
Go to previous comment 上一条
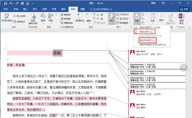tap(98, 15)
